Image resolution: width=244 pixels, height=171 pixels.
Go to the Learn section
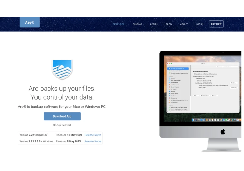pyautogui.click(x=154, y=24)
